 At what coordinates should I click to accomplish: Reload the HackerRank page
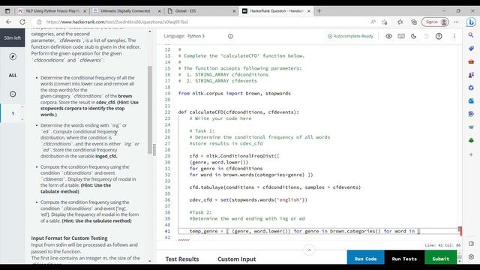(x=22, y=22)
